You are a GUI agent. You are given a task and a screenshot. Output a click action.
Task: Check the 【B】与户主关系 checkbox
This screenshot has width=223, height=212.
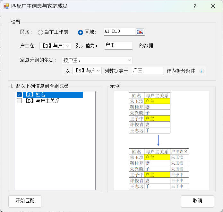pyautogui.click(x=19, y=101)
